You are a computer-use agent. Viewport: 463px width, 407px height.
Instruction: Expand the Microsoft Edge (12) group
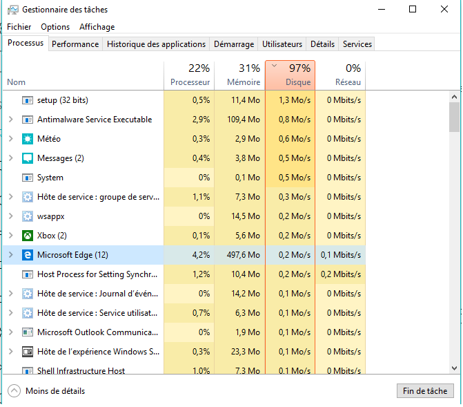click(11, 255)
